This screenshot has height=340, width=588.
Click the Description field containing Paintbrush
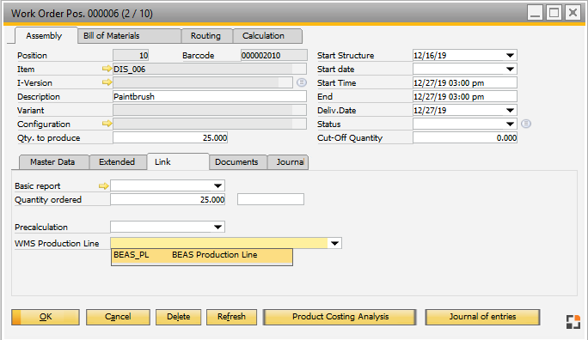point(210,97)
